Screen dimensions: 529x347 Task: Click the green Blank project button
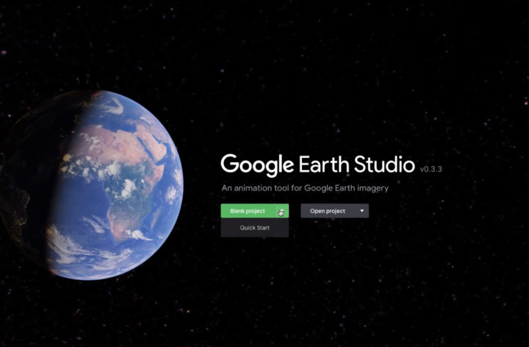tap(248, 211)
